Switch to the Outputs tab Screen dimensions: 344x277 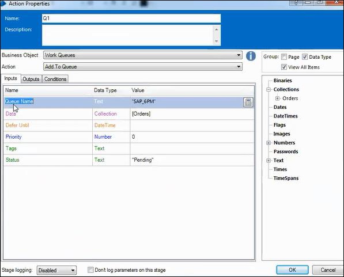tap(31, 79)
